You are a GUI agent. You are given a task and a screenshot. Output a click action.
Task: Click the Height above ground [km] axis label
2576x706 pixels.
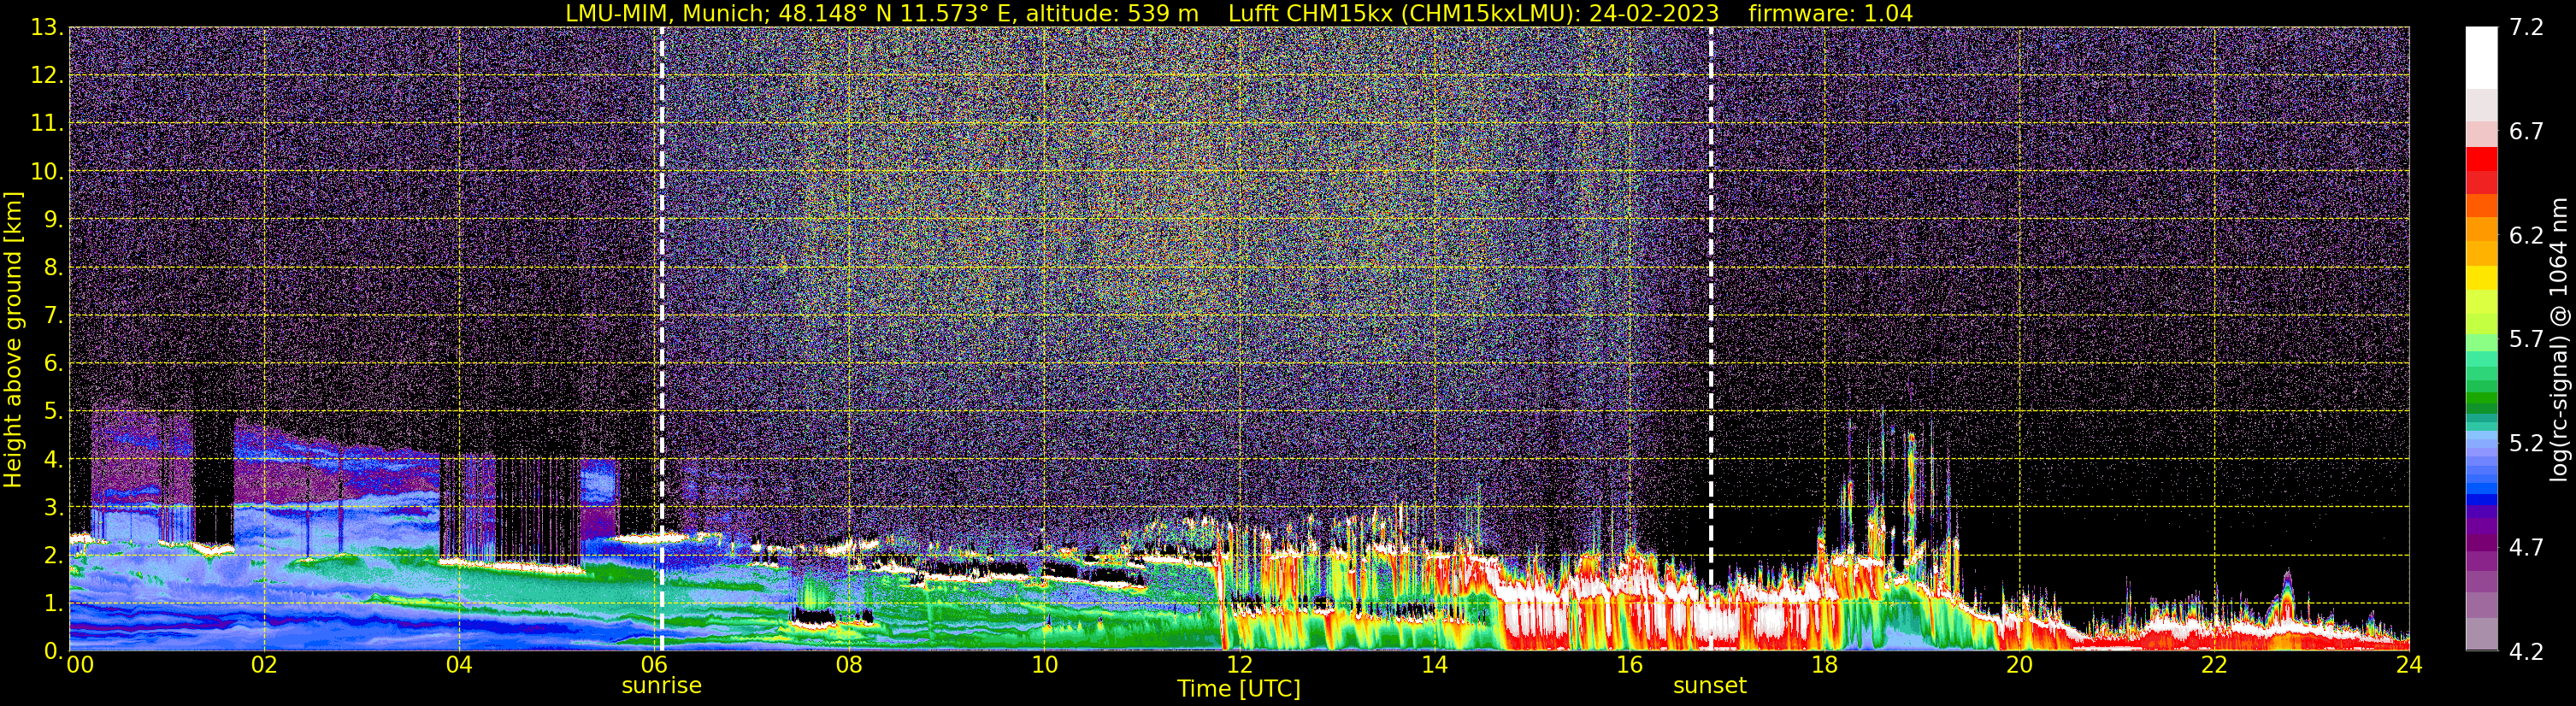point(13,340)
